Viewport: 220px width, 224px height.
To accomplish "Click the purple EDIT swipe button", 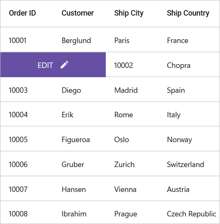I will click(53, 65).
